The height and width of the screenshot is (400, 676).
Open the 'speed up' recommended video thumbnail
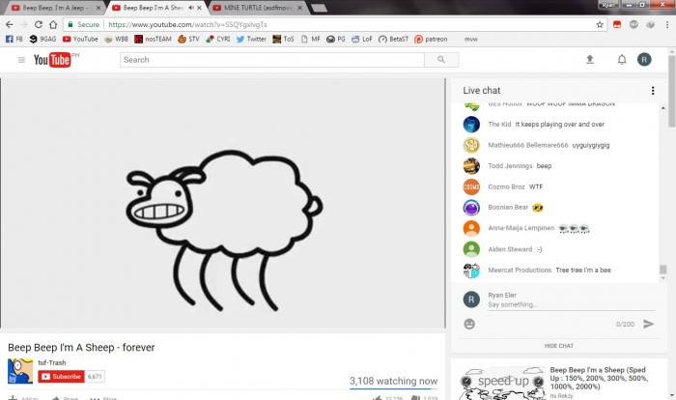coord(502,383)
